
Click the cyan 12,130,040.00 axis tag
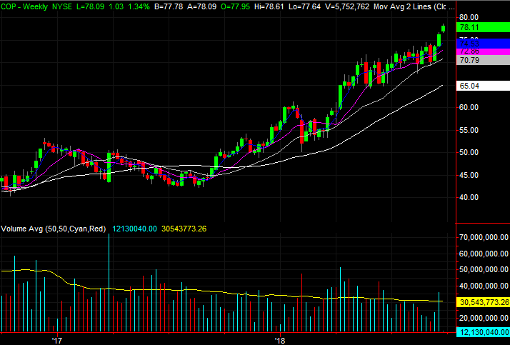(483, 332)
